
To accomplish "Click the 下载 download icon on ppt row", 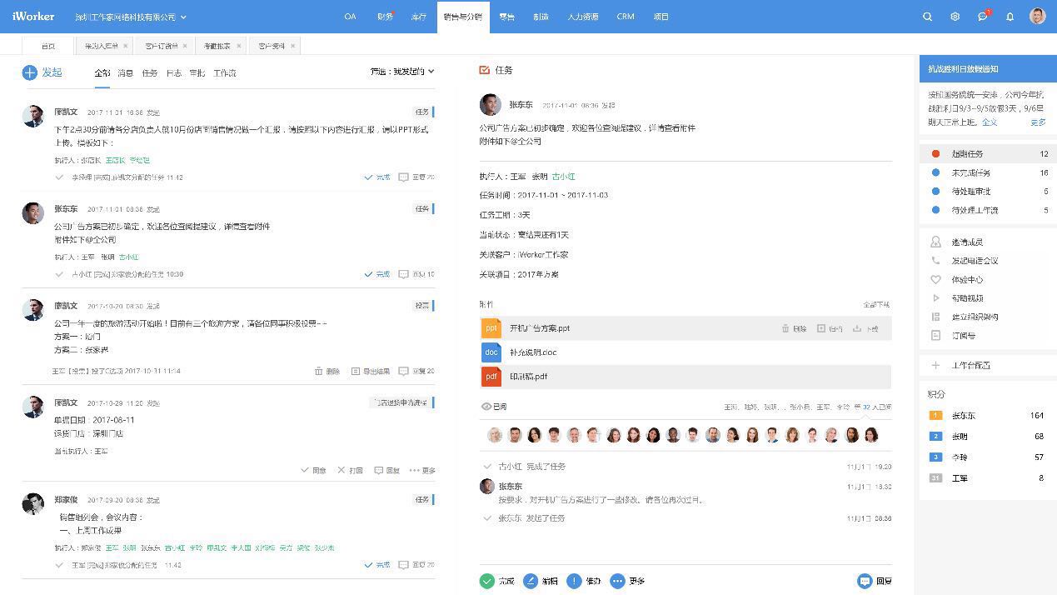I will [856, 328].
